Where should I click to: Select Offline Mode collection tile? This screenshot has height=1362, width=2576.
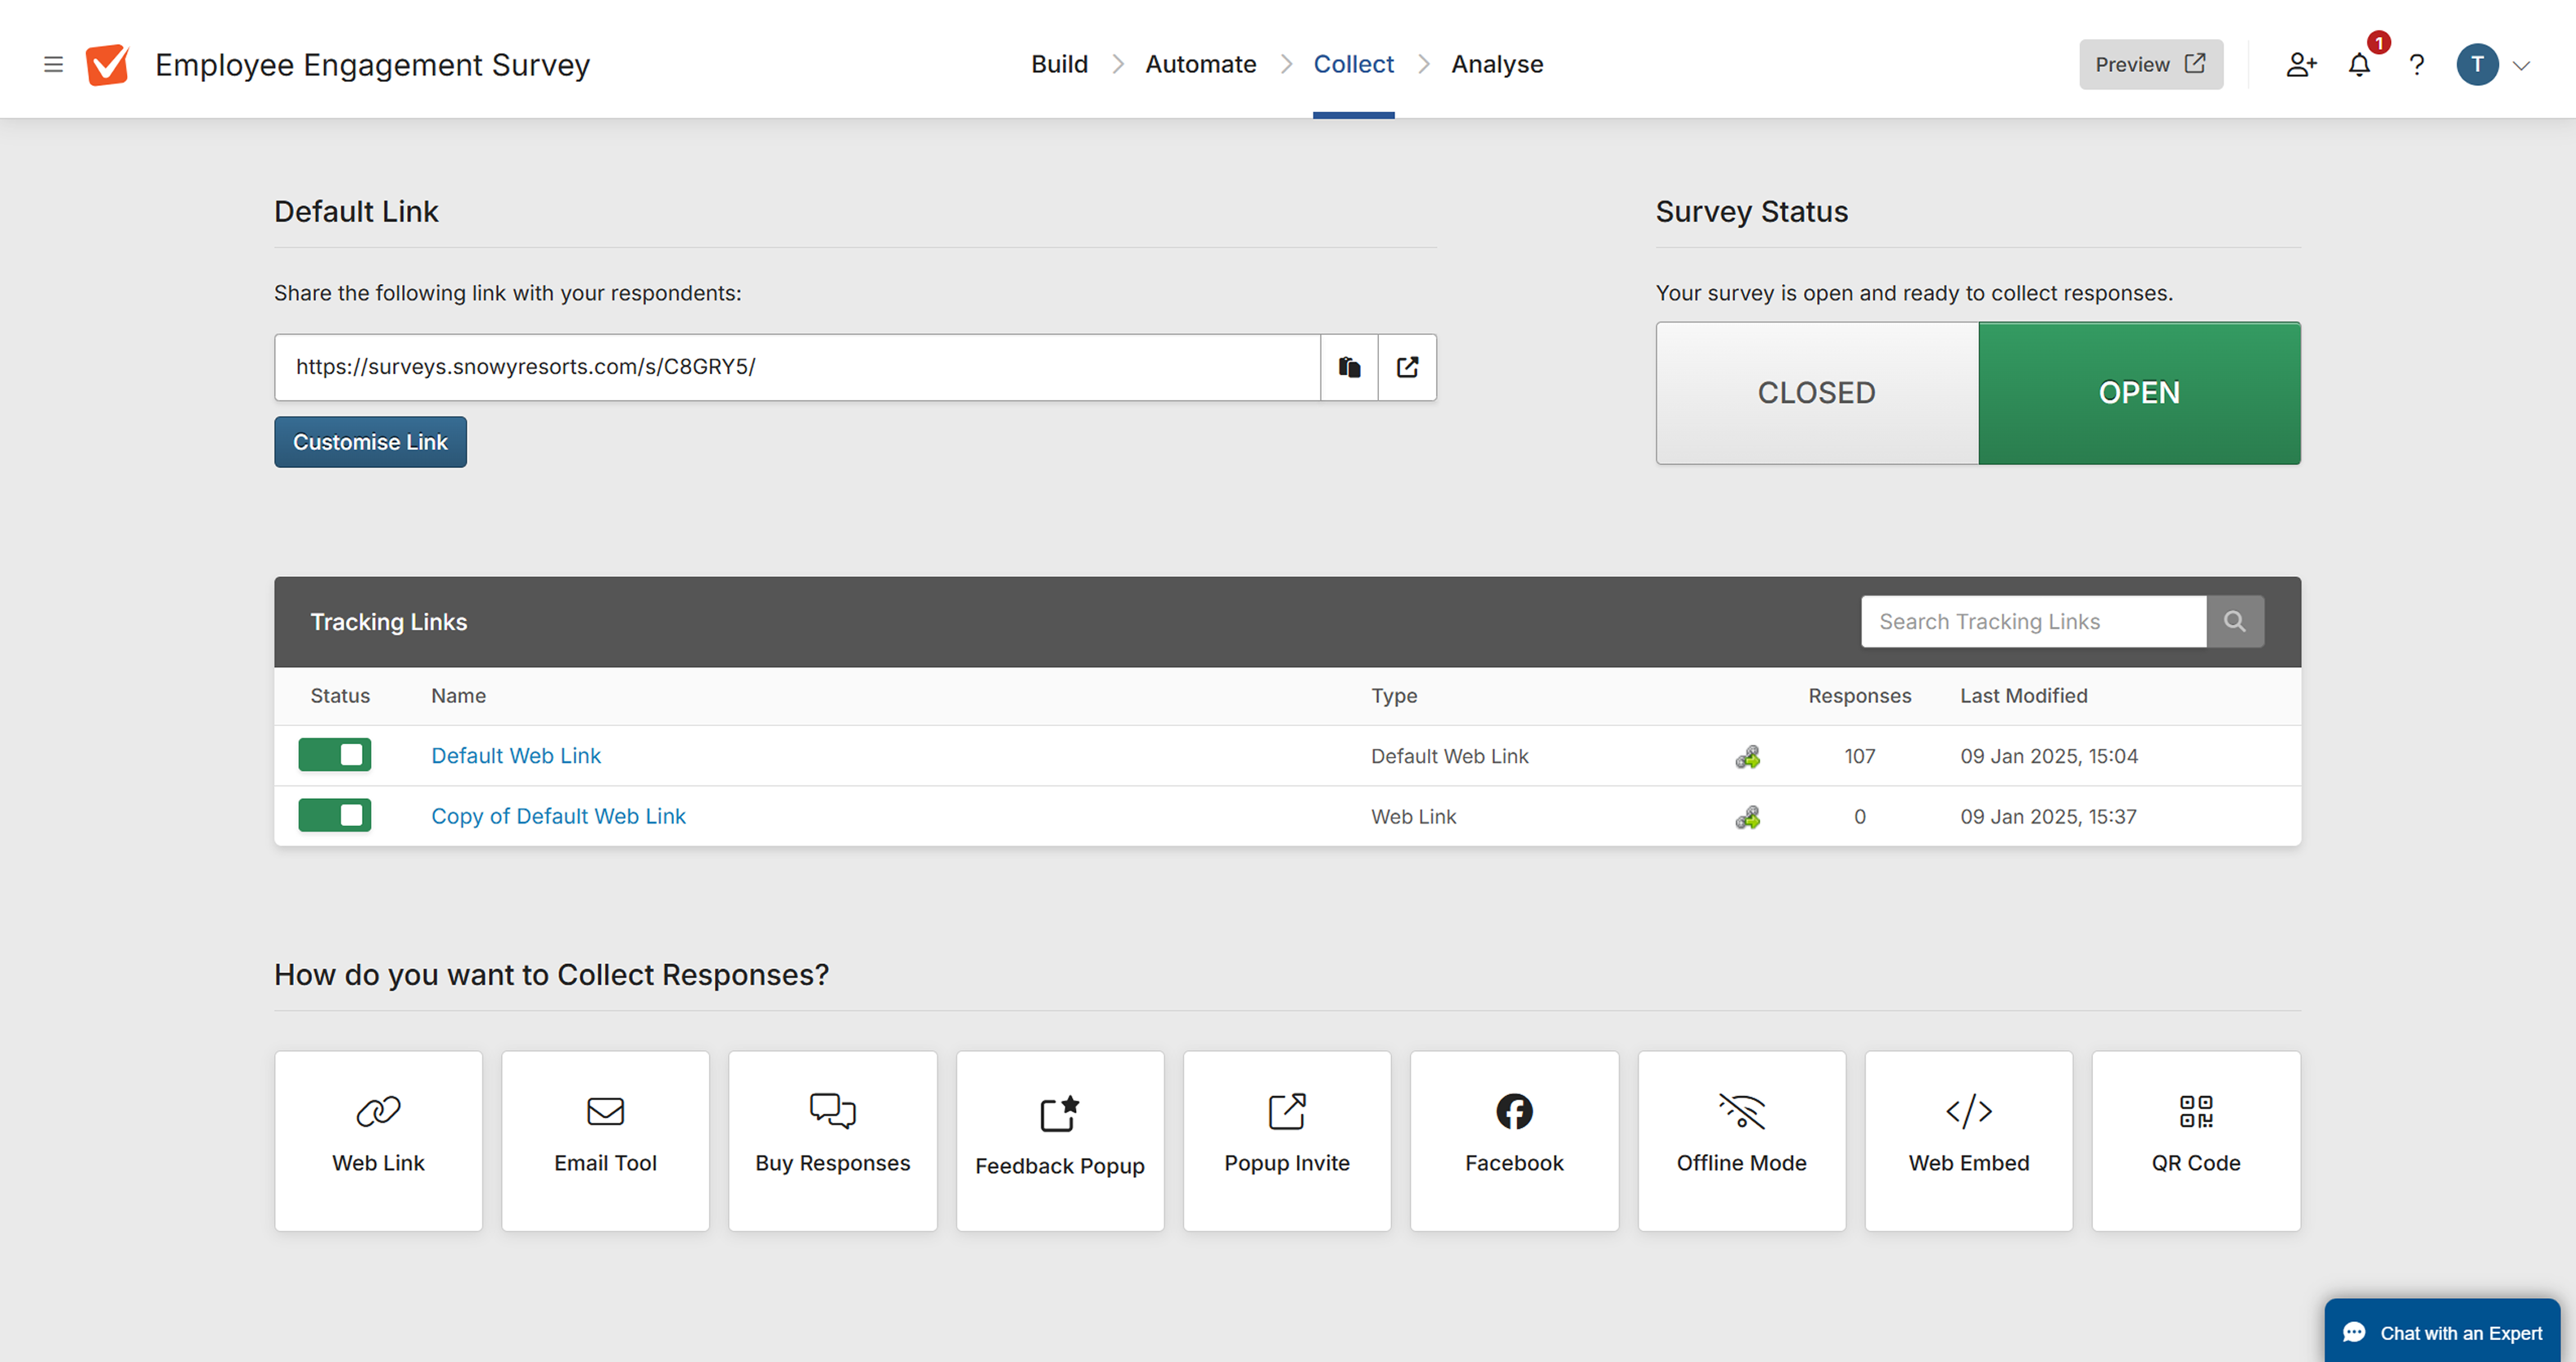(1741, 1140)
